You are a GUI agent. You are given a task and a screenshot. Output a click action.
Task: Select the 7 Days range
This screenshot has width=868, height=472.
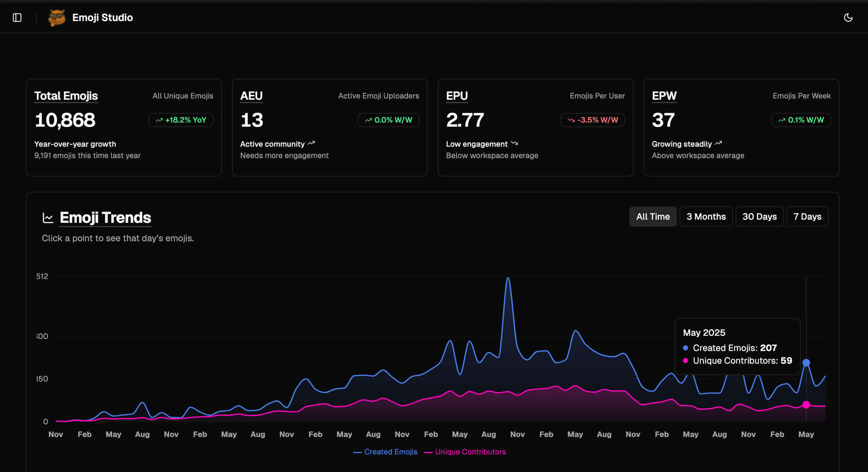click(x=807, y=217)
